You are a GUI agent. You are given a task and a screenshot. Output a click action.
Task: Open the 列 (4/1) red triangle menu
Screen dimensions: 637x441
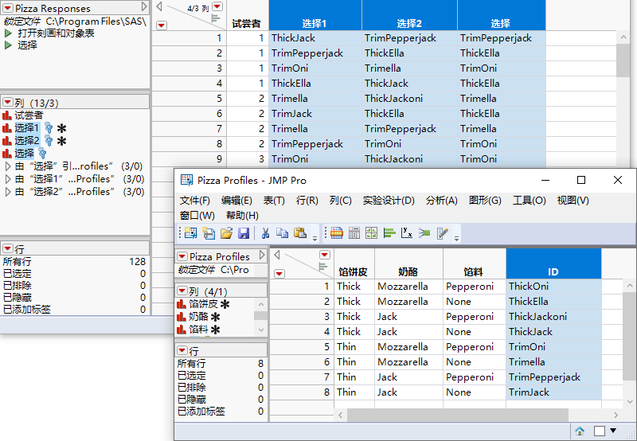pyautogui.click(x=182, y=291)
